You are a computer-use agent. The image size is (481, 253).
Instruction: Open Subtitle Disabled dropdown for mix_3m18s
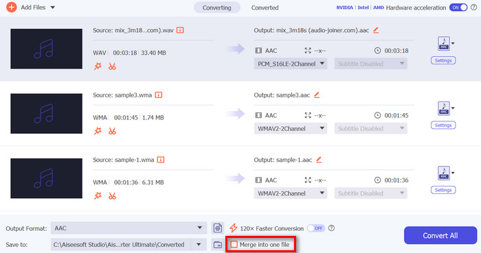pos(371,64)
